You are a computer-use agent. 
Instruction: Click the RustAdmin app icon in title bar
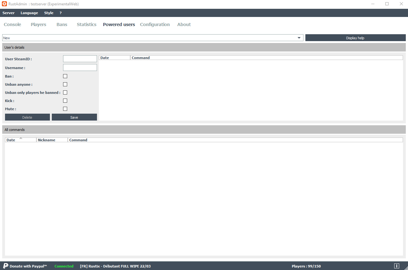pos(4,4)
